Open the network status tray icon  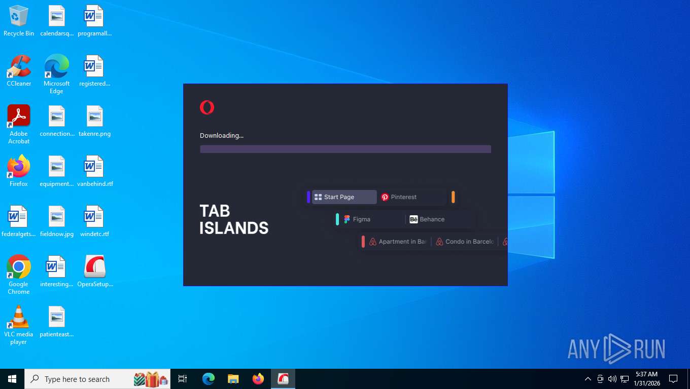pyautogui.click(x=625, y=379)
